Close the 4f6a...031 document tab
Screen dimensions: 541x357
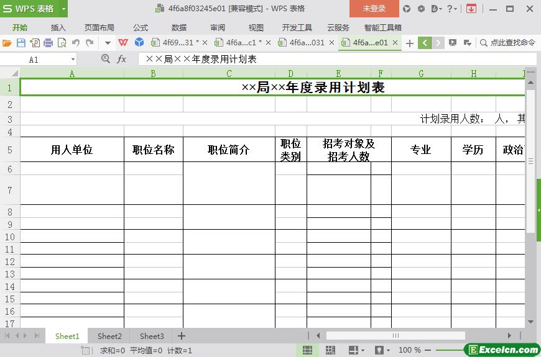coord(331,43)
